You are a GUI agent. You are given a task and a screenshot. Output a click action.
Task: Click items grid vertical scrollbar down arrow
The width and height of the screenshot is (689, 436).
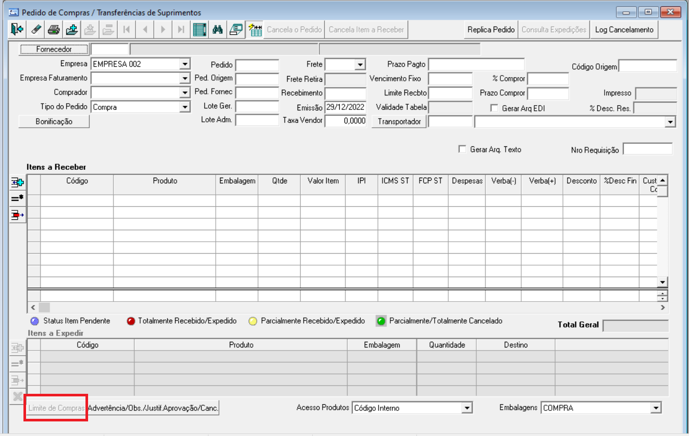[662, 282]
